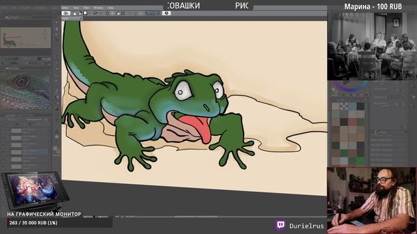Click the Undo arrow icon
The height and width of the screenshot is (234, 417).
click(x=95, y=13)
